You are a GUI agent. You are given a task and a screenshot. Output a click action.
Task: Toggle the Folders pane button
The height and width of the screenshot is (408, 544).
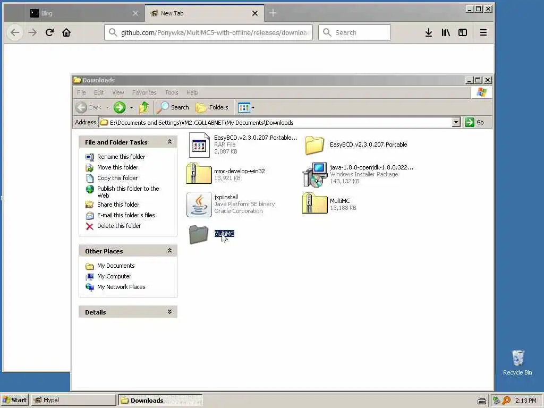tap(212, 107)
